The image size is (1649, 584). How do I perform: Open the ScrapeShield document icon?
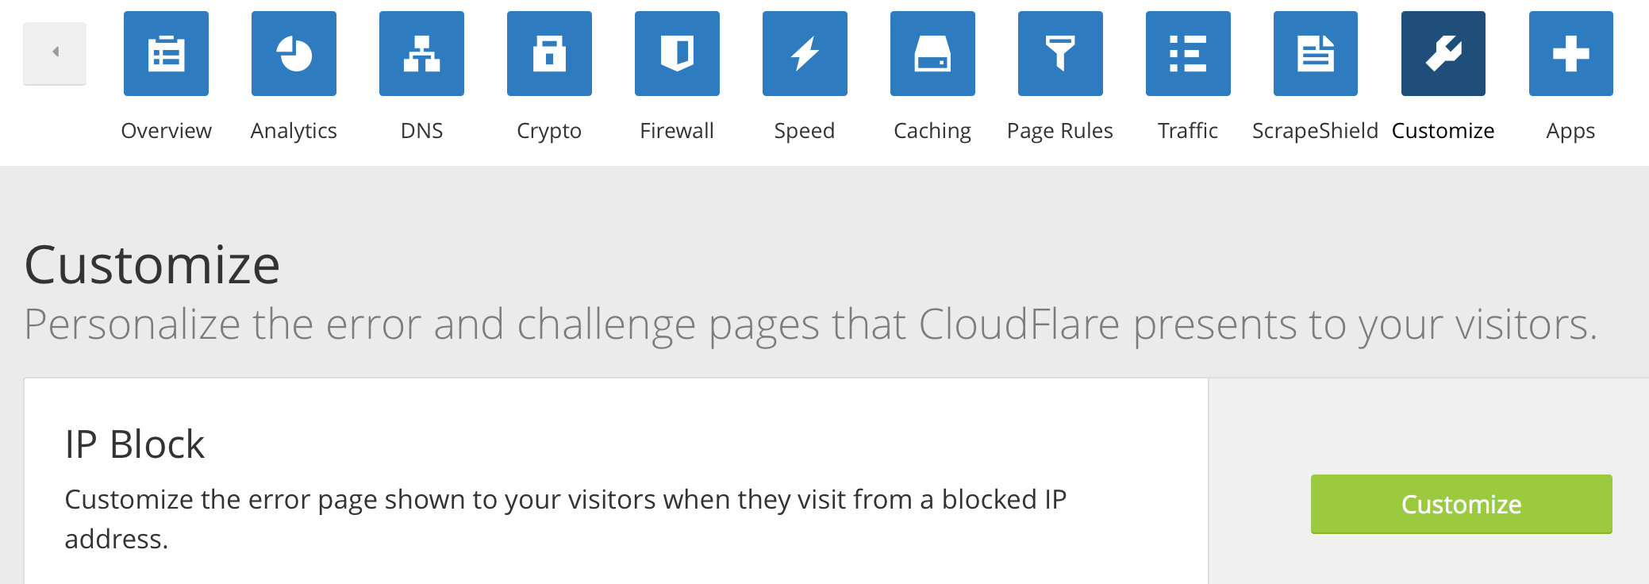point(1316,54)
